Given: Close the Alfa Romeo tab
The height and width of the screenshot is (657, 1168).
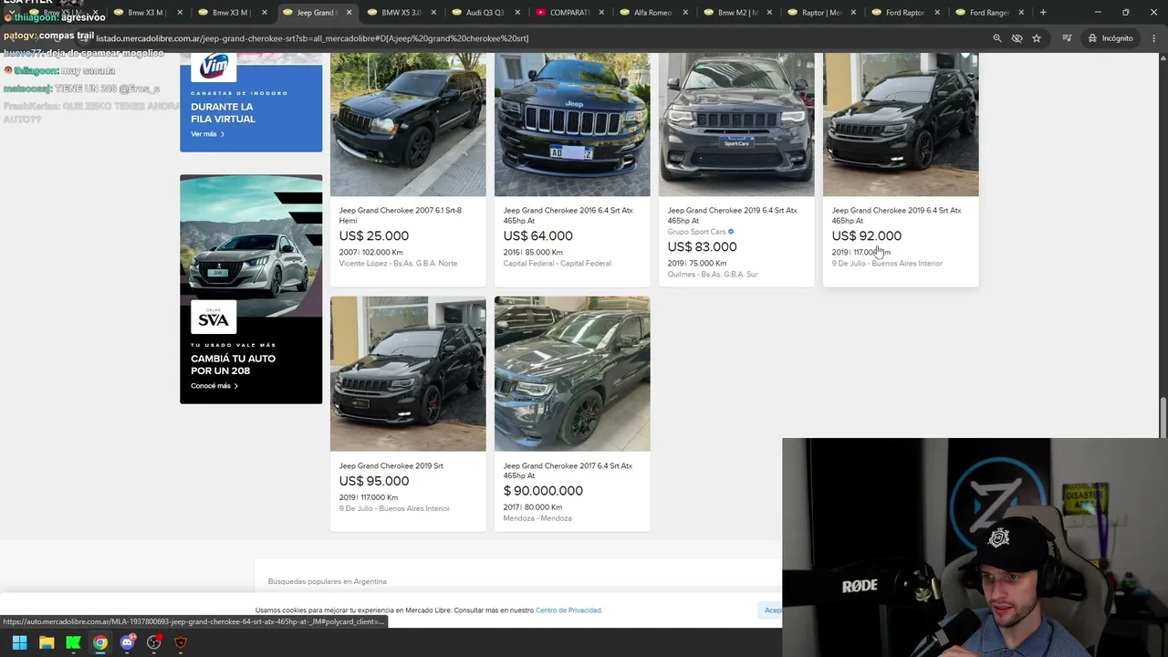Looking at the screenshot, I should (x=684, y=13).
